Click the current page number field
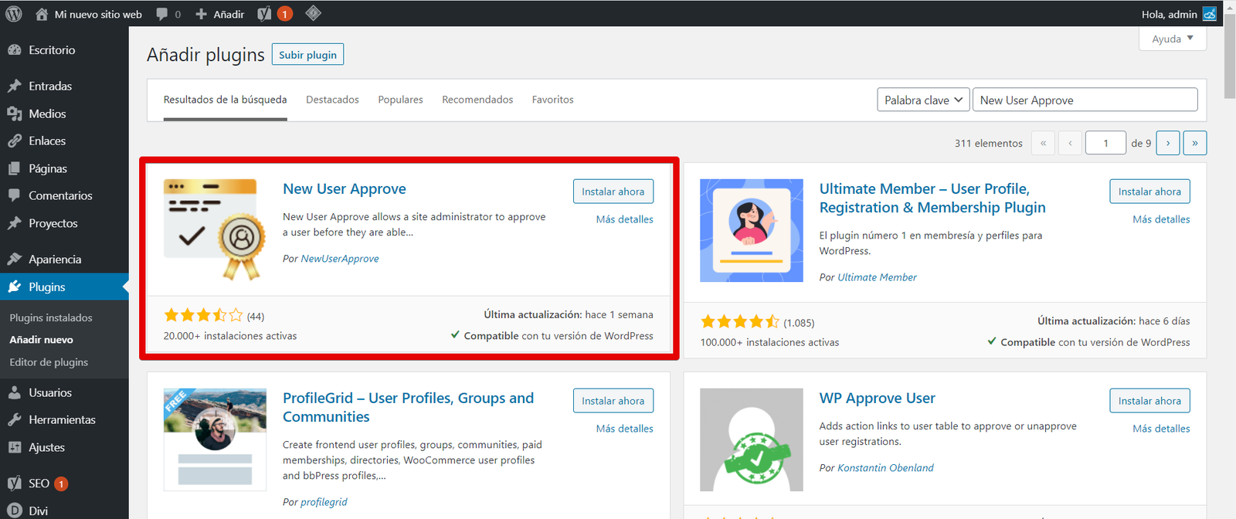 pyautogui.click(x=1105, y=143)
